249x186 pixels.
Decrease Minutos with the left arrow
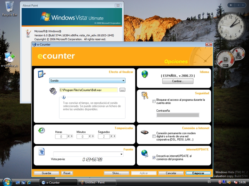pos(90,136)
